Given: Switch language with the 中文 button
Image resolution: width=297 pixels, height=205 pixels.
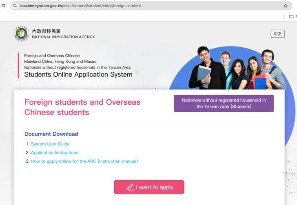Looking at the screenshot, I should pyautogui.click(x=277, y=34).
